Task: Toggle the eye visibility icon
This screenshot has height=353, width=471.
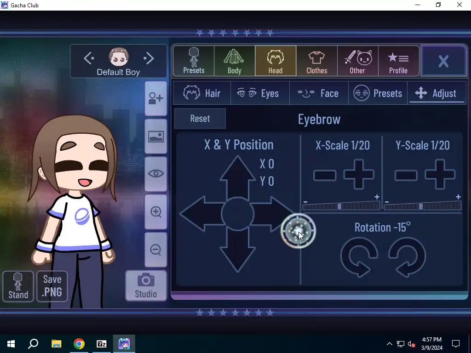Action: pos(156,174)
